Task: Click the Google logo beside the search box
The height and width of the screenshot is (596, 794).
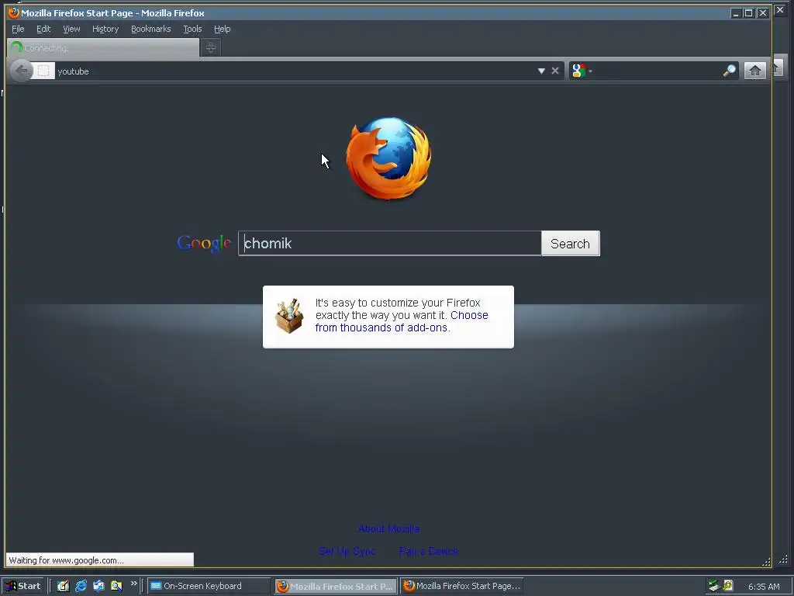Action: [x=204, y=243]
